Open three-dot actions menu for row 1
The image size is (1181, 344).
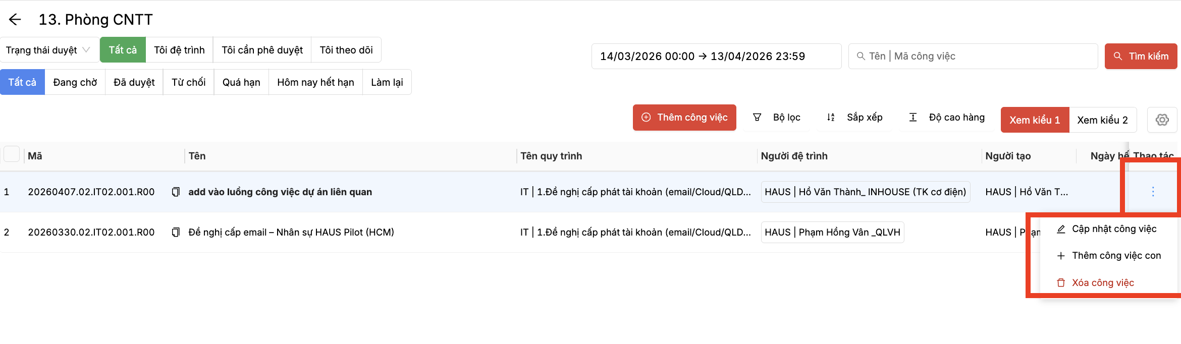(1153, 192)
